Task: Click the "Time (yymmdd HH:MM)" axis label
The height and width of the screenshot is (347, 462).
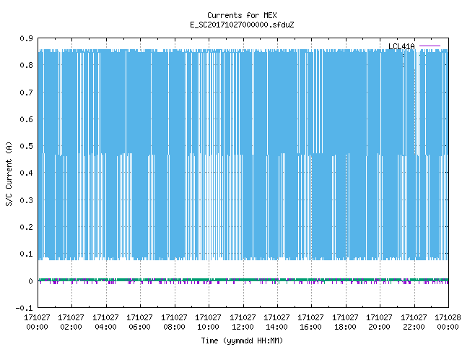Action: [x=242, y=340]
